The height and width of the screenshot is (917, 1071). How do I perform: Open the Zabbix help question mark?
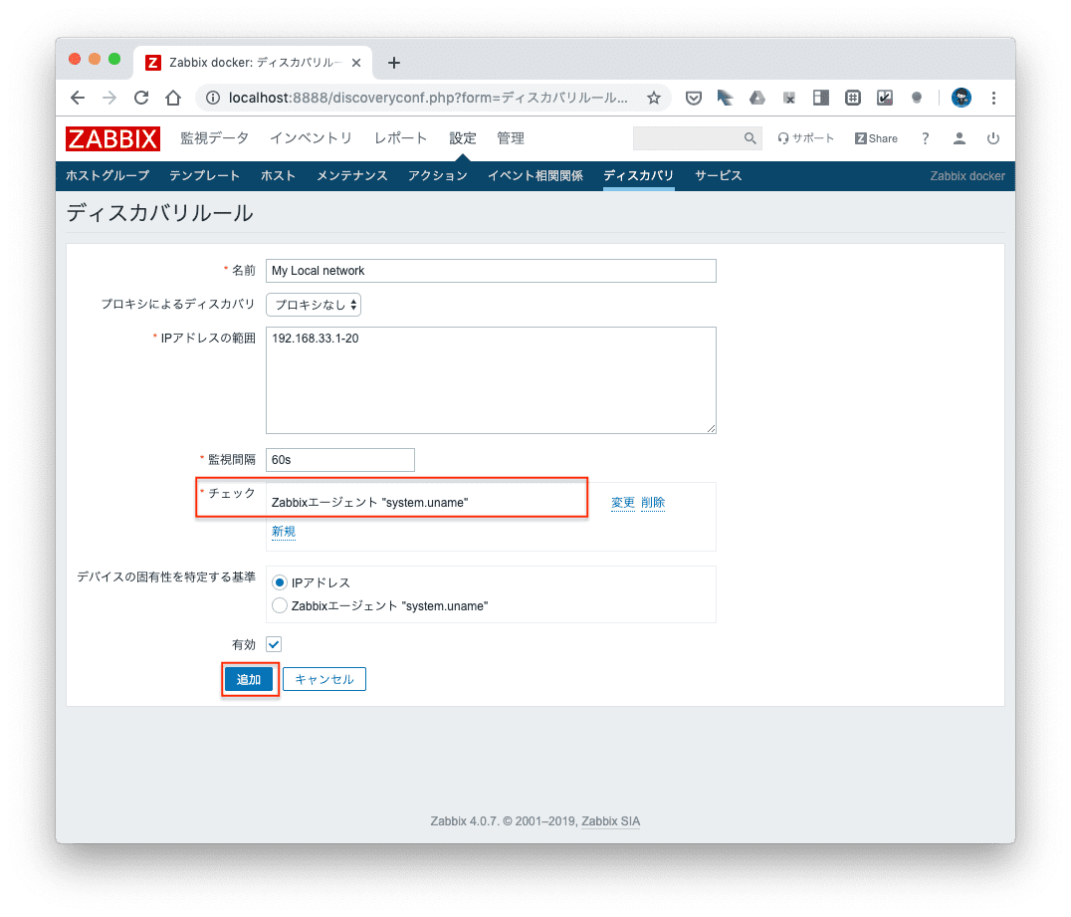925,138
